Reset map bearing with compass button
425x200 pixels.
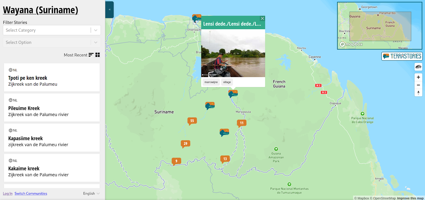click(x=418, y=93)
